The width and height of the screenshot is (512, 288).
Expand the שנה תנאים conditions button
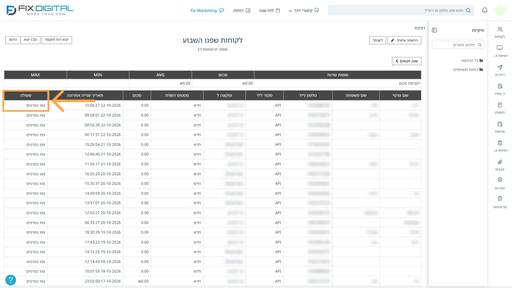coord(407,61)
